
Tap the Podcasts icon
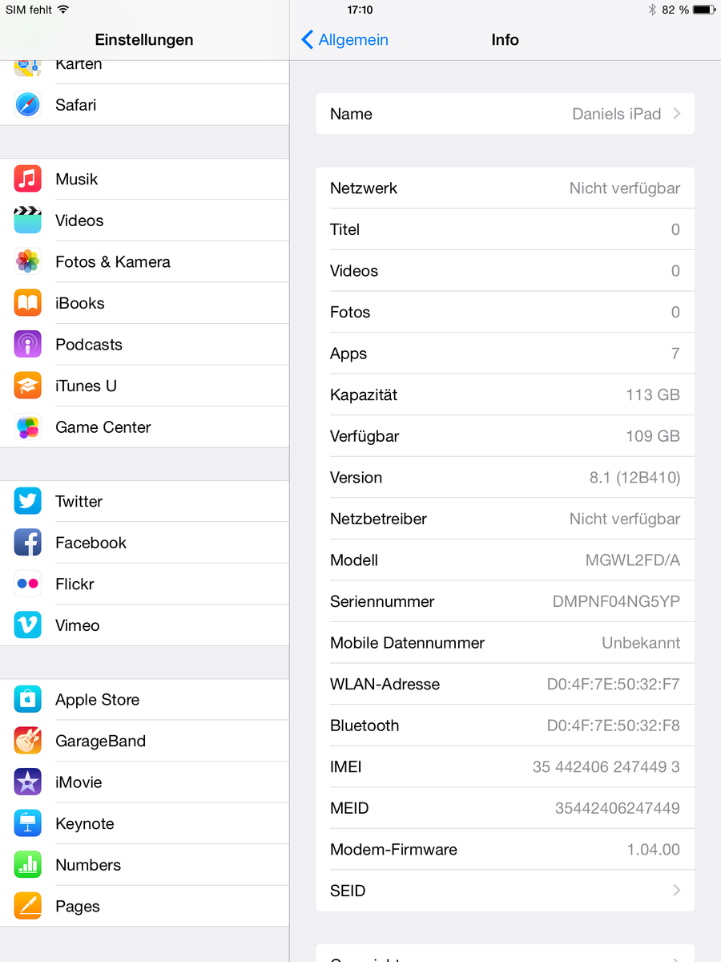coord(27,345)
